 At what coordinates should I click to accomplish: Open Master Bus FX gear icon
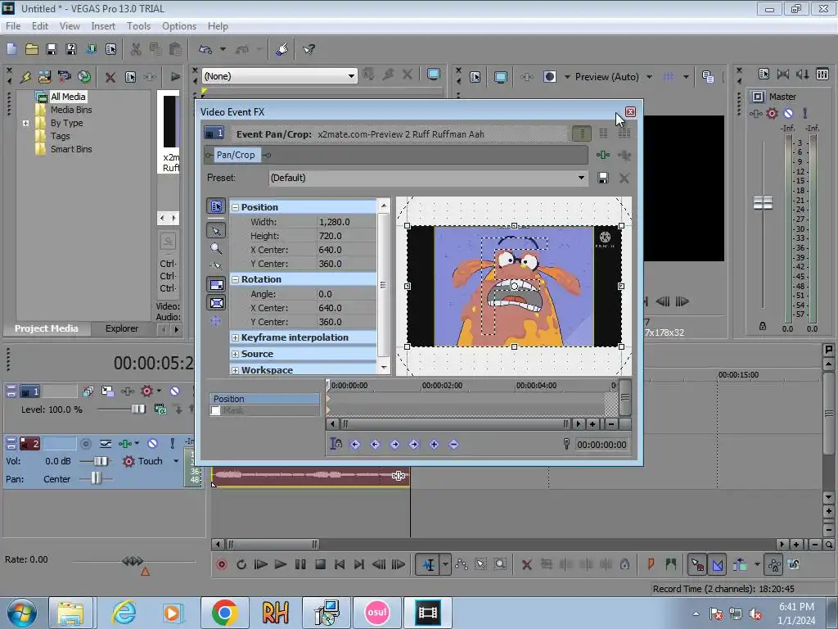click(772, 113)
